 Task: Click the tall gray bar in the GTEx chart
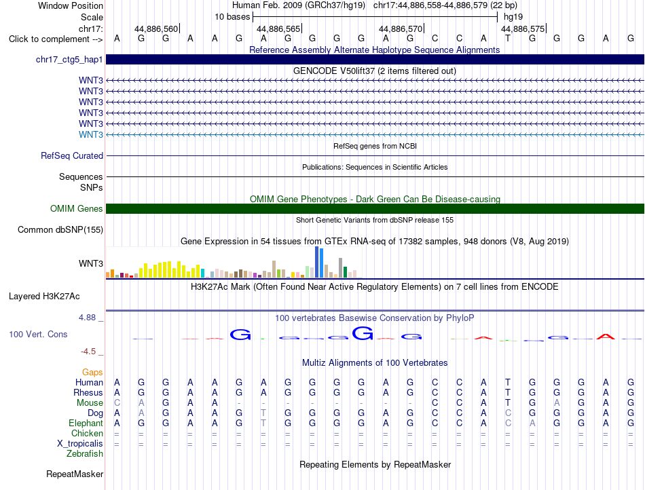pyautogui.click(x=341, y=268)
